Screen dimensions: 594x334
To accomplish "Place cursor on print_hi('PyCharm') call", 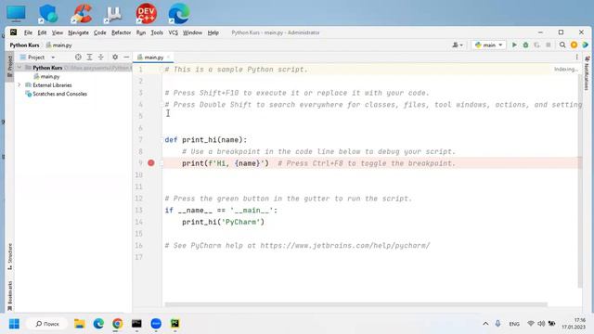I will (x=223, y=222).
